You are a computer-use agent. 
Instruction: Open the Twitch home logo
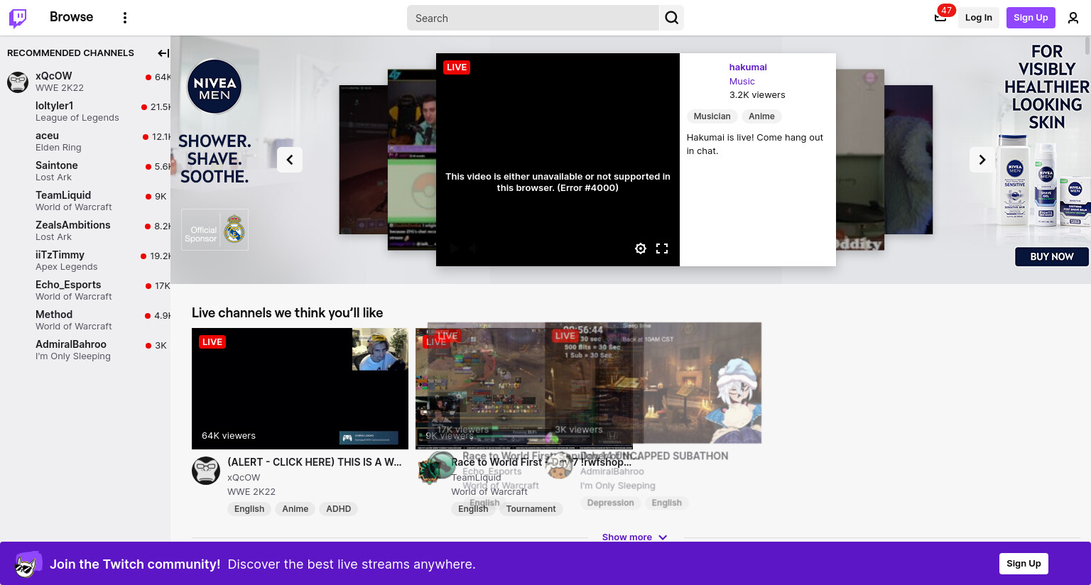point(18,18)
